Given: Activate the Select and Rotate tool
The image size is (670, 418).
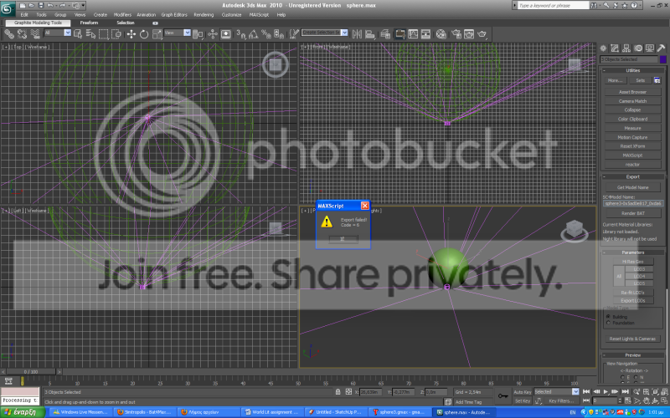Looking at the screenshot, I should [x=144, y=33].
